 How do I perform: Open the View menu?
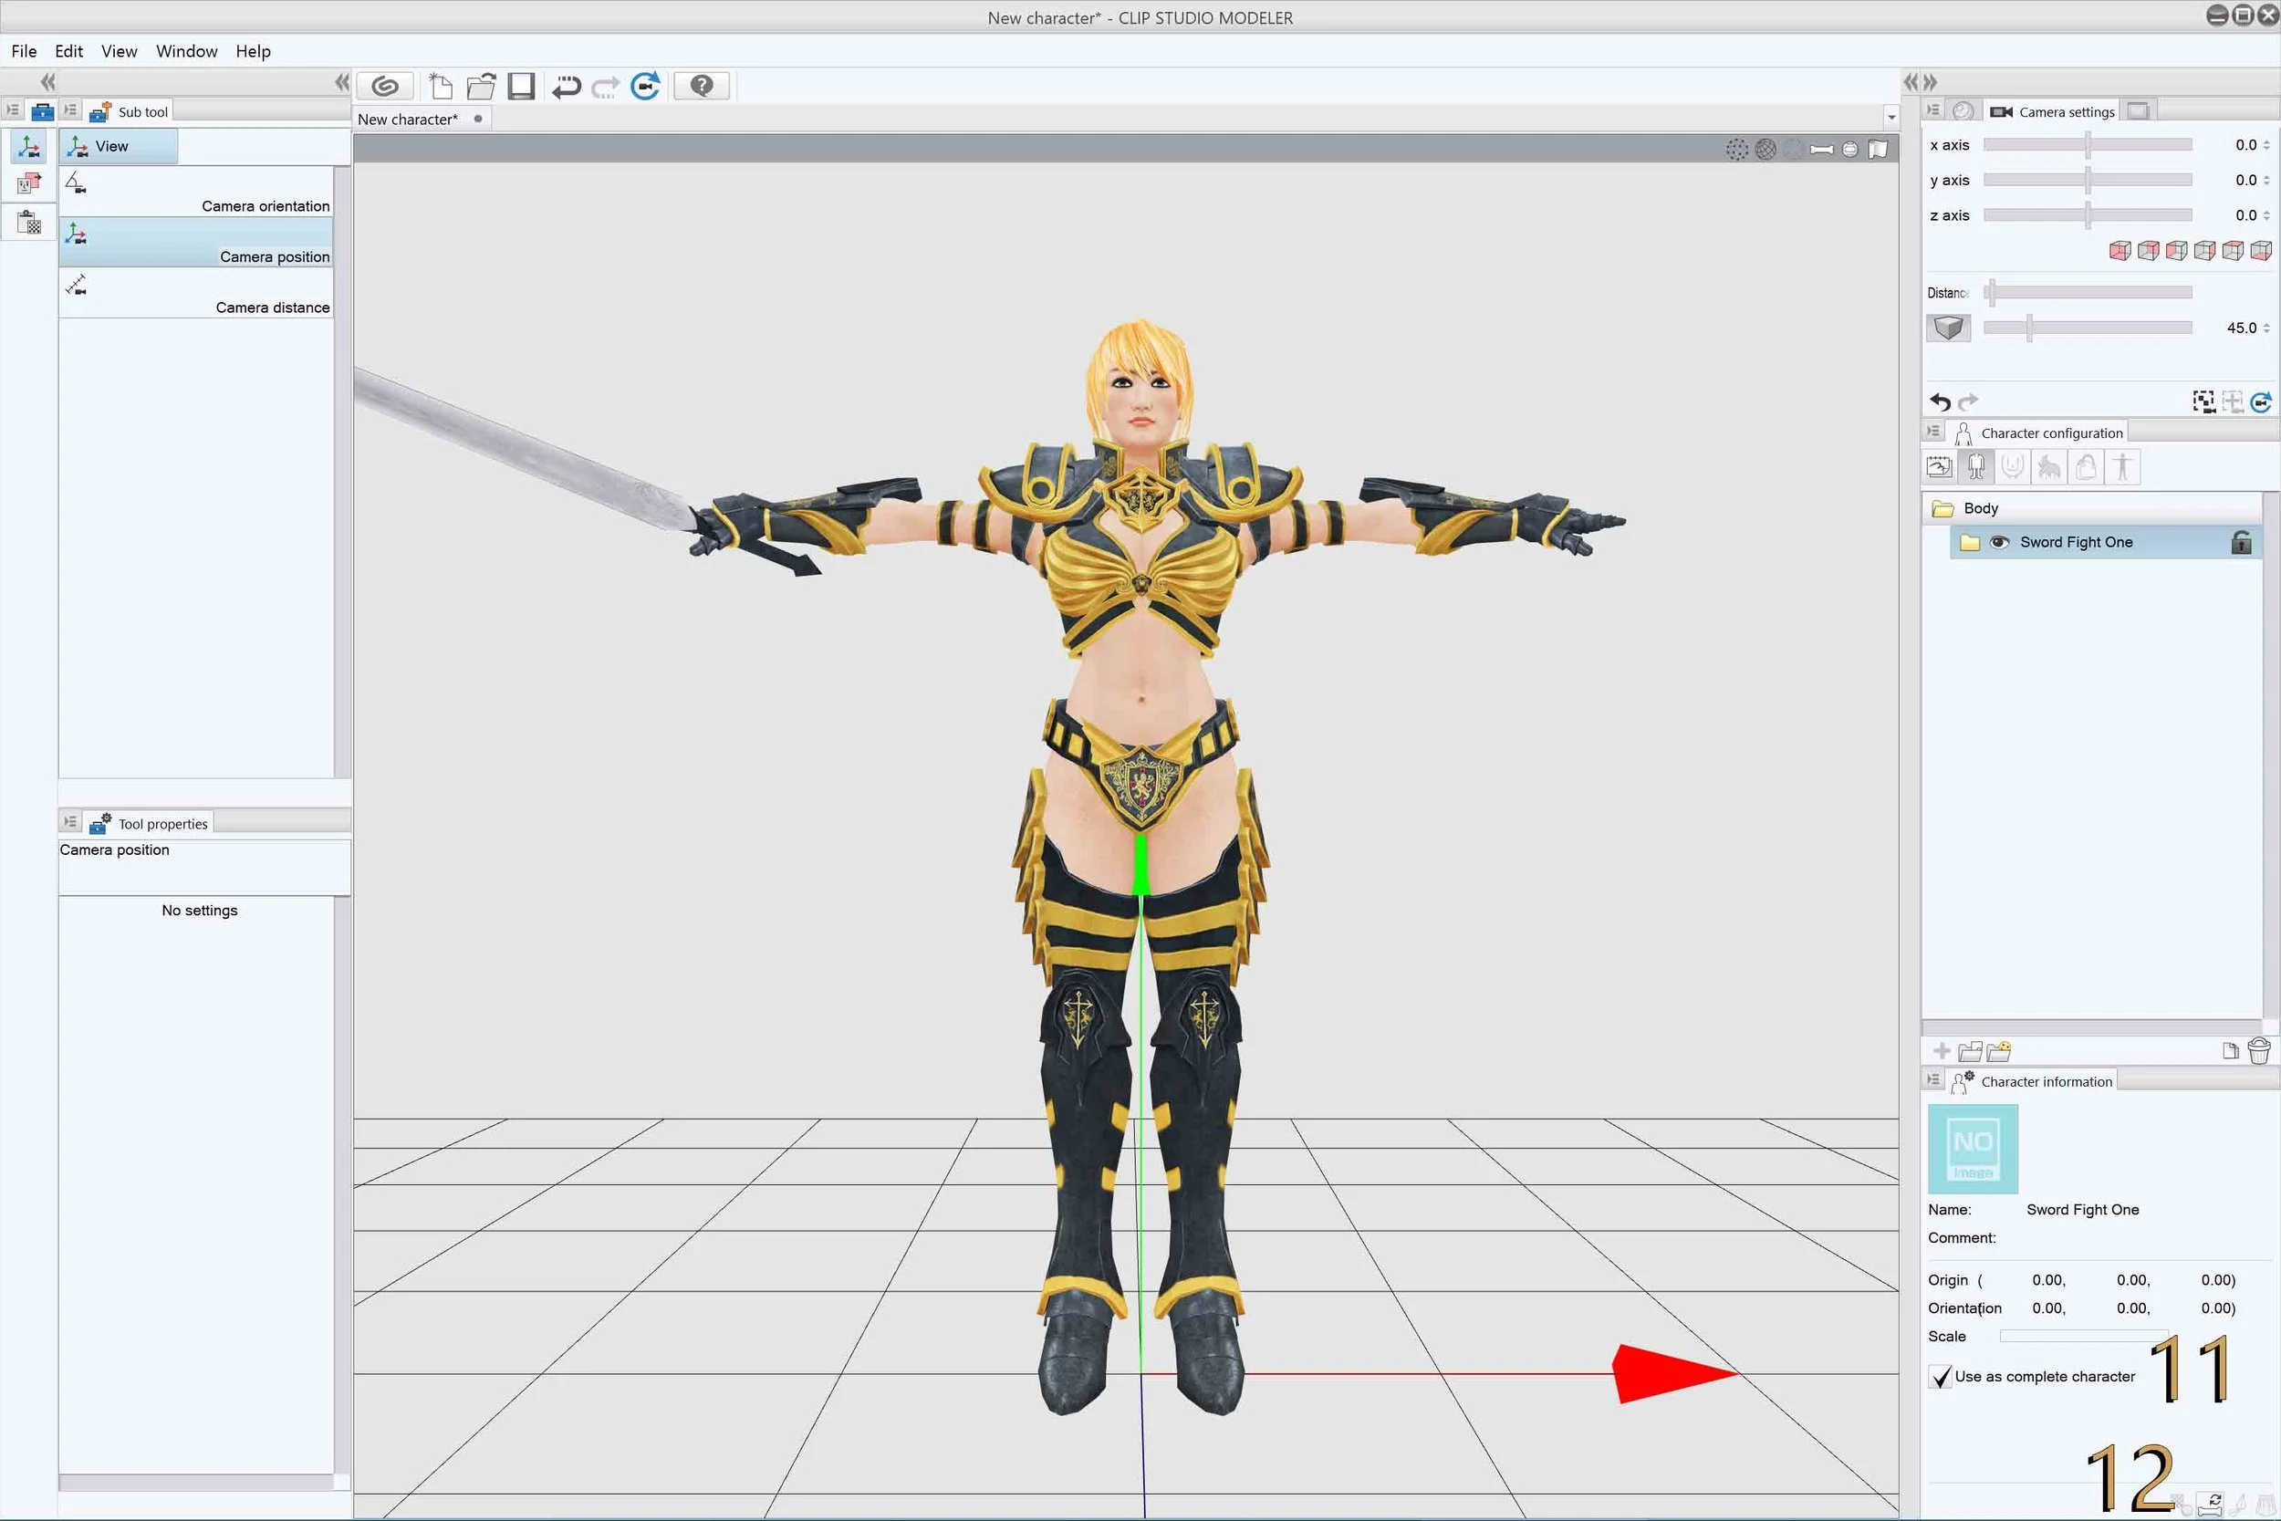pyautogui.click(x=120, y=51)
